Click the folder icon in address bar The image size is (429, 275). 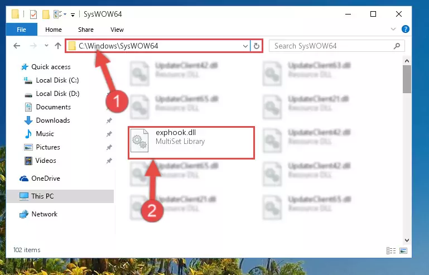(x=72, y=46)
